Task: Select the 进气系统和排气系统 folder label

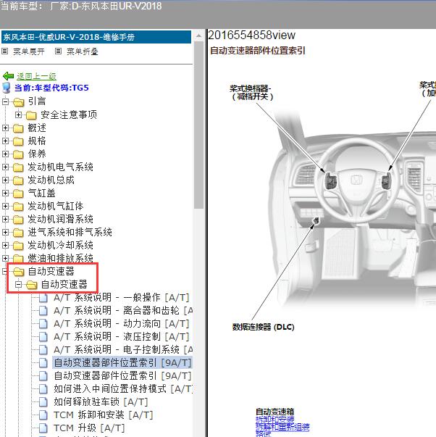Action: click(x=70, y=233)
